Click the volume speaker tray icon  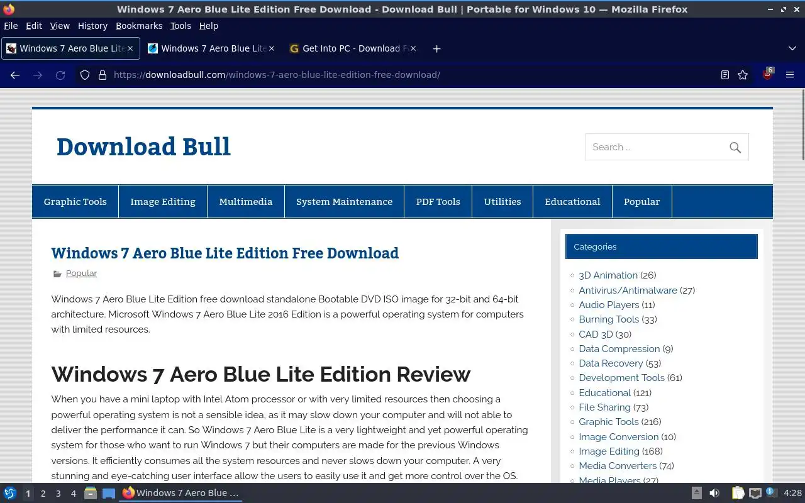click(x=714, y=493)
